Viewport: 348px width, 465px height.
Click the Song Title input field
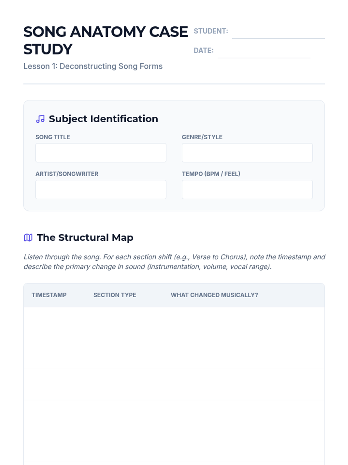pyautogui.click(x=101, y=153)
